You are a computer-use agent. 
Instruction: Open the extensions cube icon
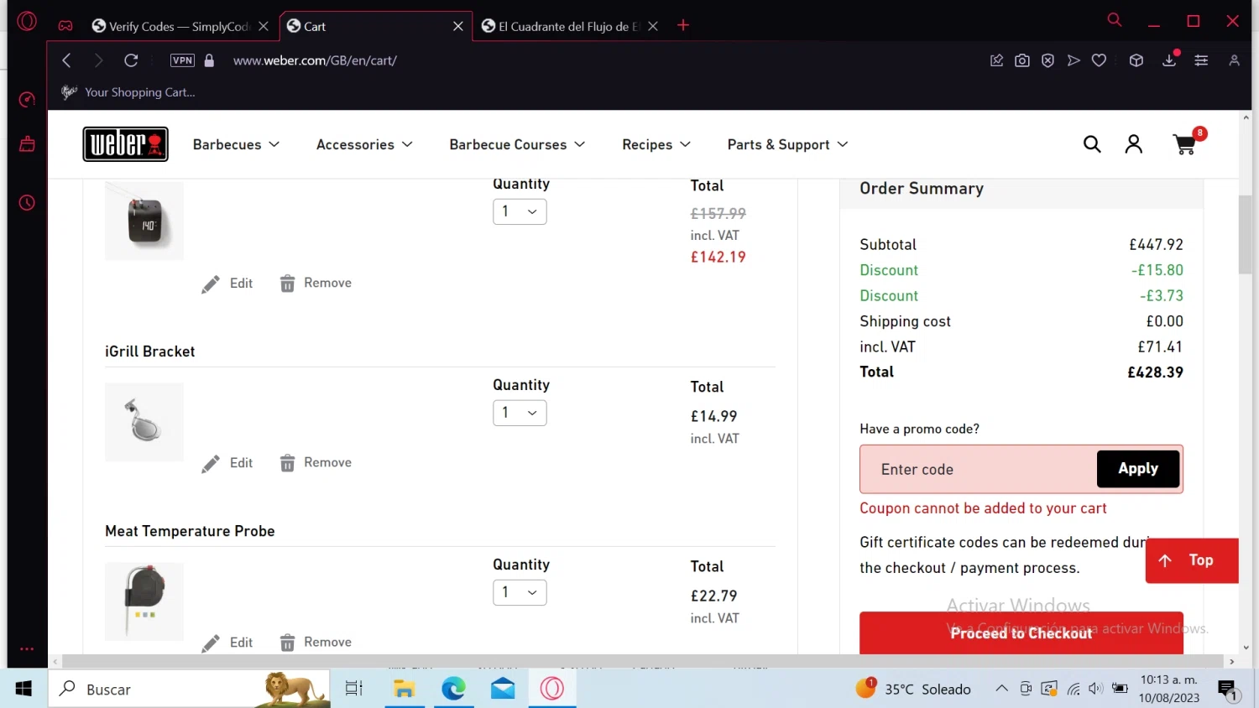pos(1136,60)
